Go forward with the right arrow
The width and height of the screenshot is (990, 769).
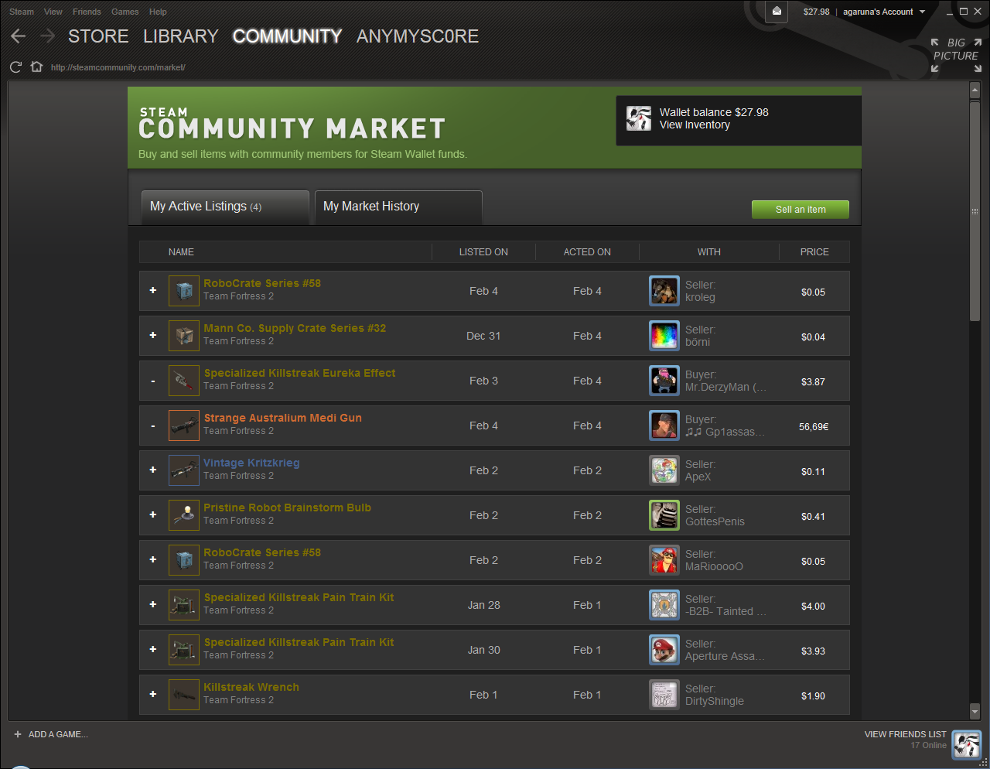48,36
